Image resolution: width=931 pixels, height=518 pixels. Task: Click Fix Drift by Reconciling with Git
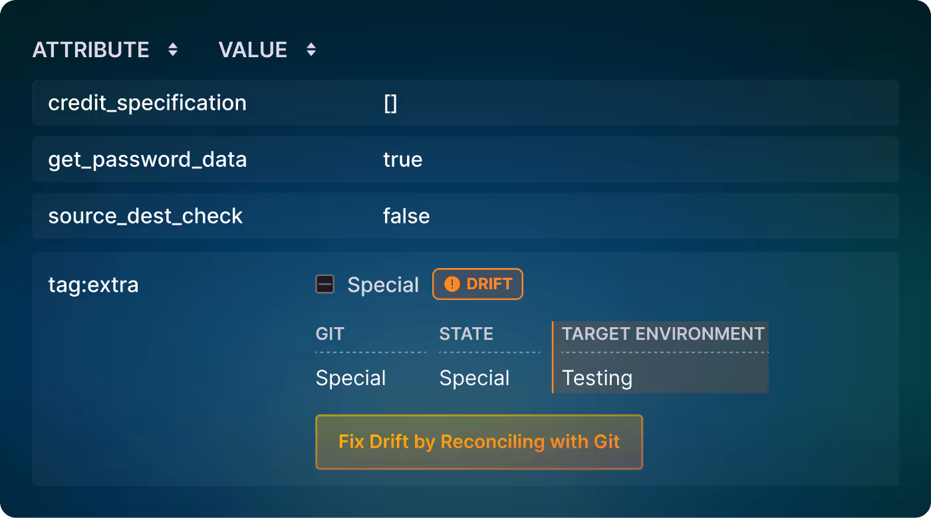[479, 442]
